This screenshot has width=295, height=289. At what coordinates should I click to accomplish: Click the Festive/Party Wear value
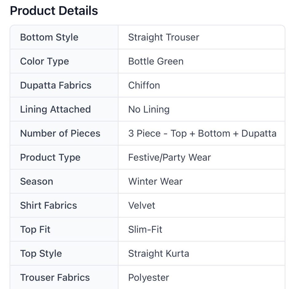coord(170,157)
